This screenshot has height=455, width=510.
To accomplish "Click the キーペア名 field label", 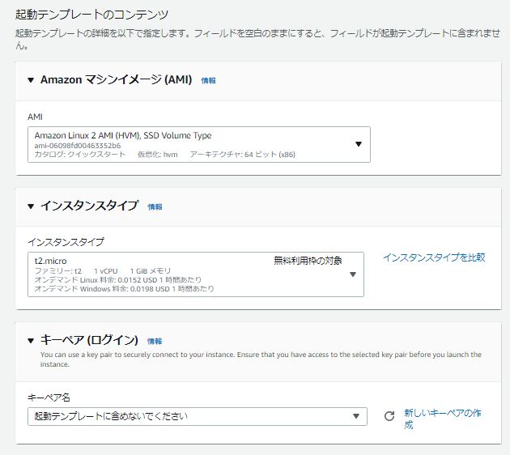I will click(49, 397).
